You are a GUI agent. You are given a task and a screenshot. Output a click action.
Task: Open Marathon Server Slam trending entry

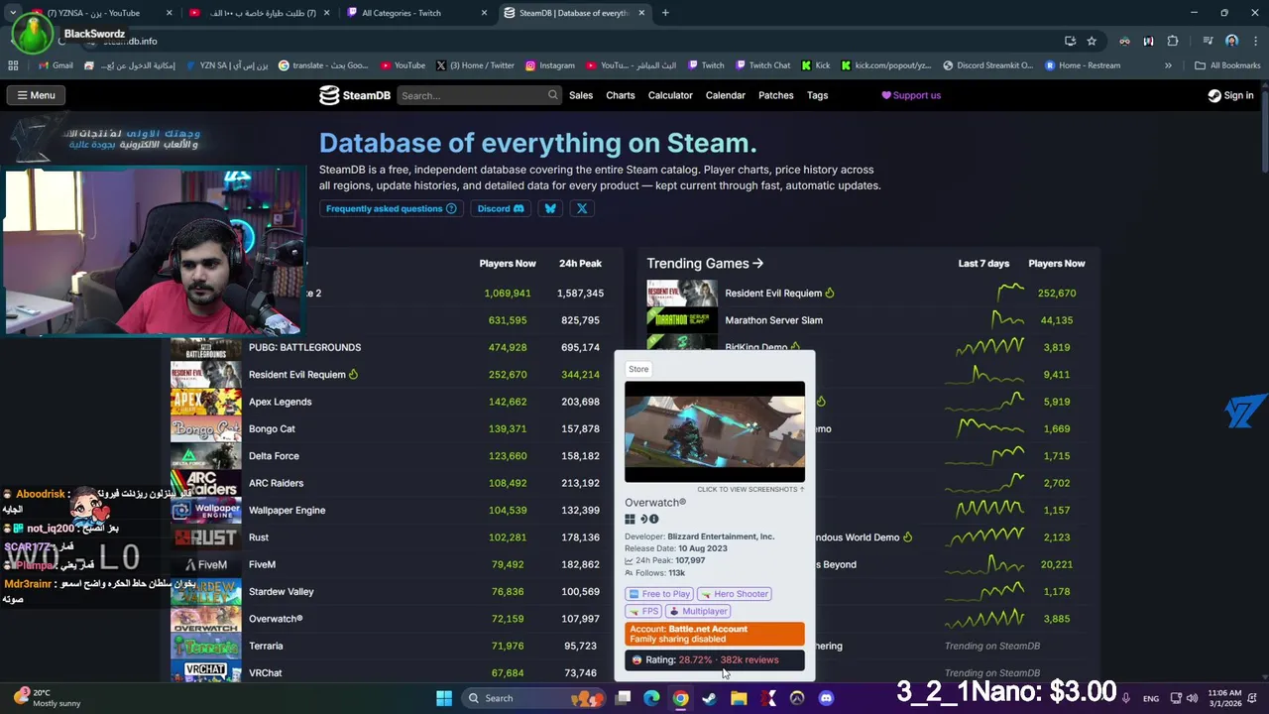point(774,320)
